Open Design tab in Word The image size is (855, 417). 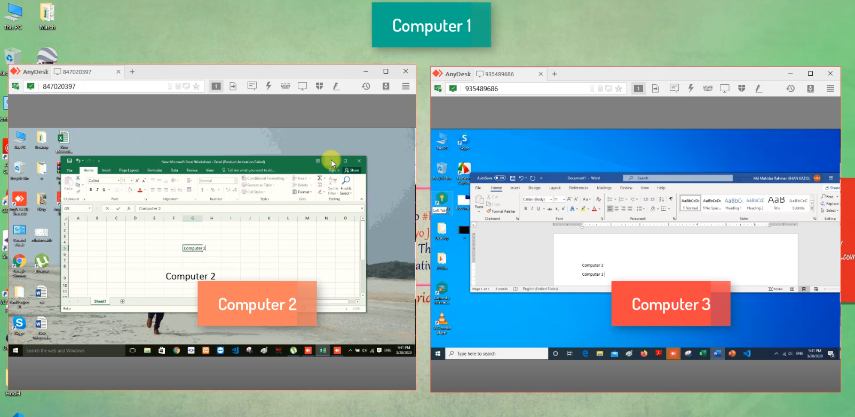click(x=534, y=188)
